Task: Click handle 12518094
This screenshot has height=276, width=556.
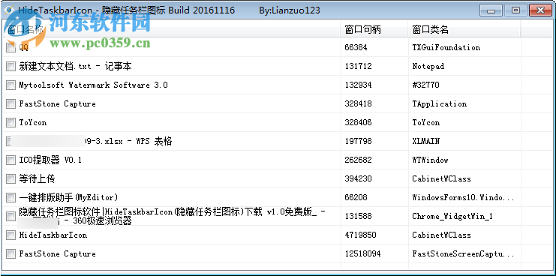Action: click(x=362, y=254)
